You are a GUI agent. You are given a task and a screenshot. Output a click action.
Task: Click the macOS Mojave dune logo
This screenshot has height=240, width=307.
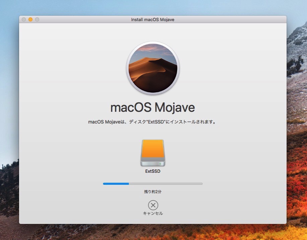[x=153, y=68]
